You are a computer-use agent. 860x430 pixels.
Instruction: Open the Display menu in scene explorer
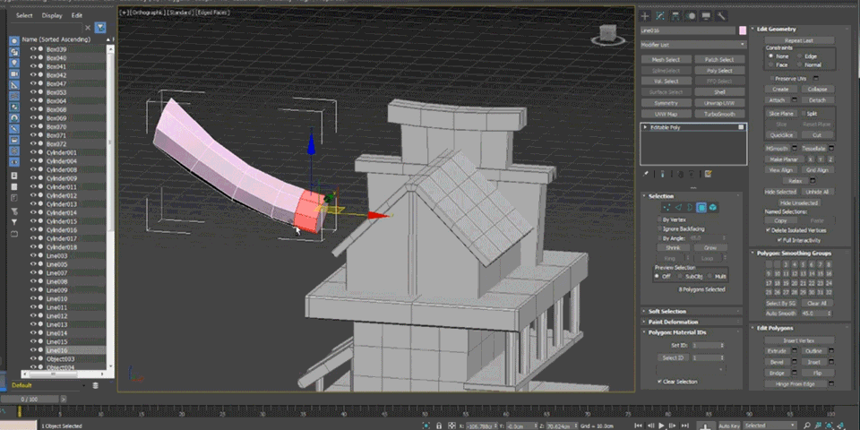coord(52,15)
